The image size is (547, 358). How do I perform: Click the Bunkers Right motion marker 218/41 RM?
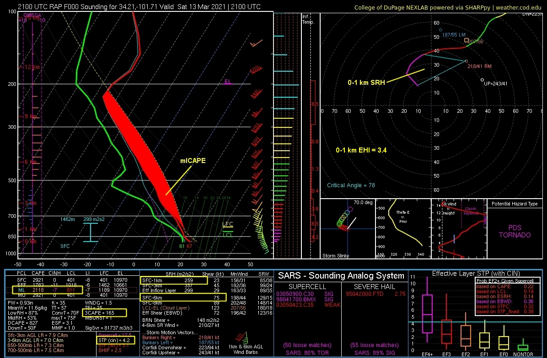pyautogui.click(x=466, y=61)
